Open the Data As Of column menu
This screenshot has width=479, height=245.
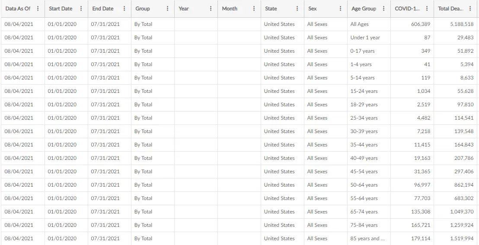click(38, 9)
